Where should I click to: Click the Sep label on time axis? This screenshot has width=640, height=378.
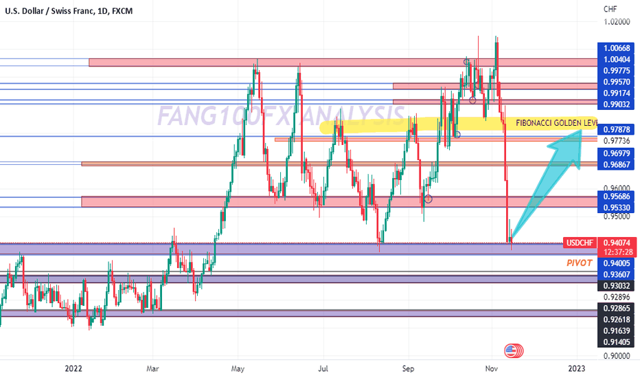[408, 368]
